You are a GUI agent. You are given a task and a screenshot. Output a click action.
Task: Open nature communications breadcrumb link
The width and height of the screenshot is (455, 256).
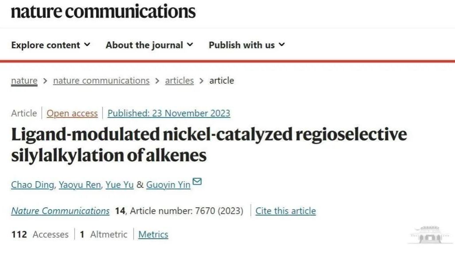tap(101, 81)
